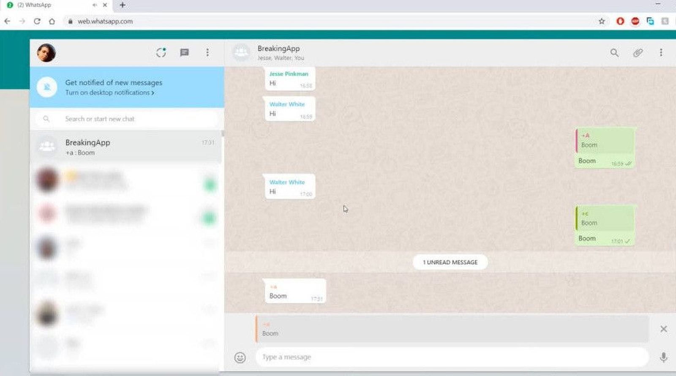Open a new browser tab
The image size is (676, 376).
point(123,5)
